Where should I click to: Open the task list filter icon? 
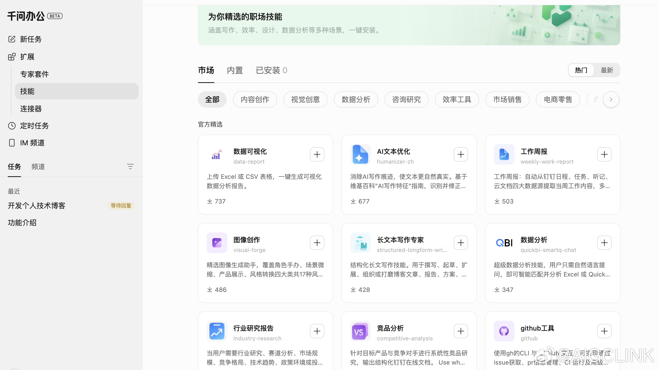pyautogui.click(x=130, y=166)
